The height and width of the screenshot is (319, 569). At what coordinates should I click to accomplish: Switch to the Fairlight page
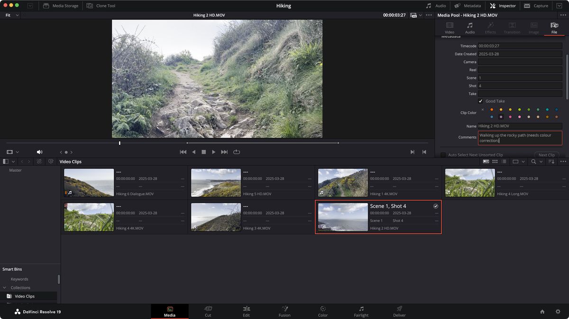[x=361, y=311]
